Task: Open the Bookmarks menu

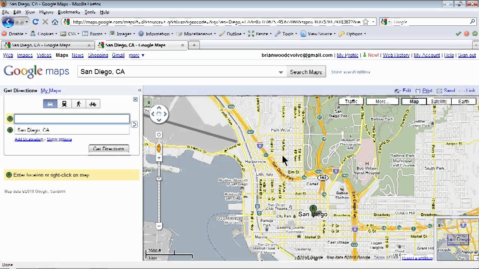Action: [x=69, y=12]
